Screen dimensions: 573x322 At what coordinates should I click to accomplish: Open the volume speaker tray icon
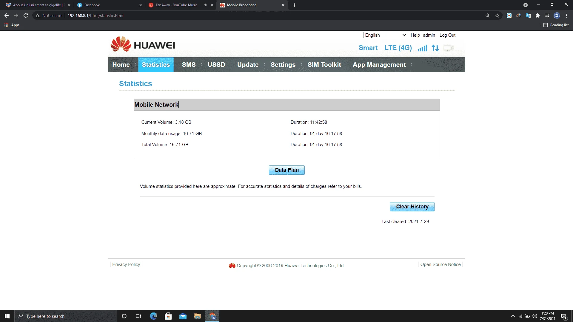[x=535, y=316]
